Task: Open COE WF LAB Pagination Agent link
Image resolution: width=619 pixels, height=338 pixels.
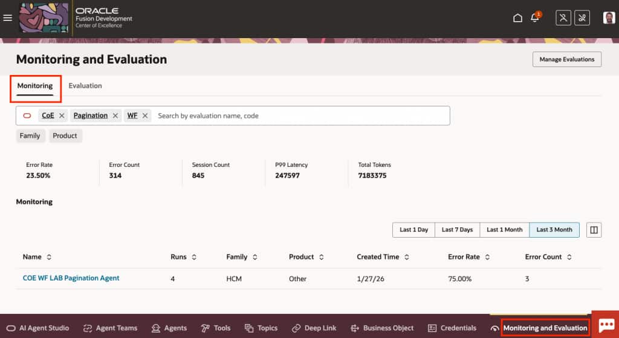Action: pos(71,278)
